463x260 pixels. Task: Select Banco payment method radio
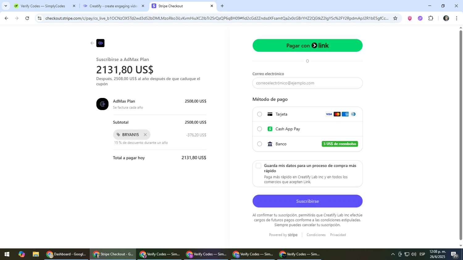coord(260,144)
